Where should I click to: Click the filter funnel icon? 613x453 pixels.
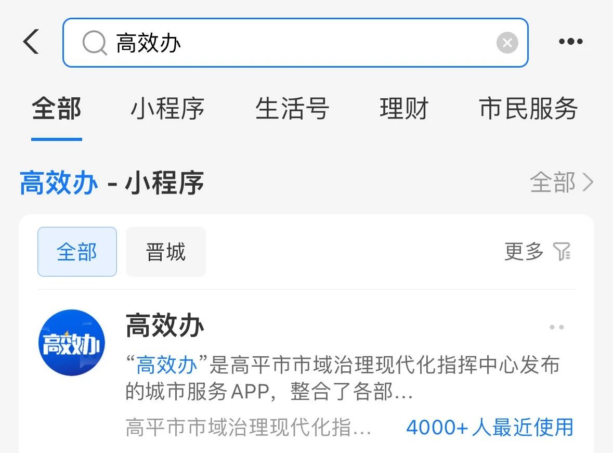562,252
